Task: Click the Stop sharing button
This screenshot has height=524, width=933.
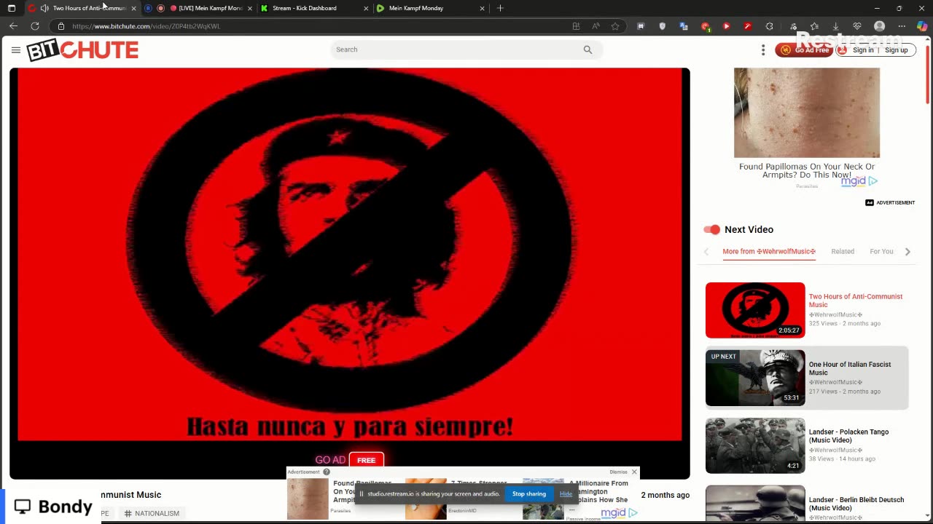Action: (x=528, y=494)
